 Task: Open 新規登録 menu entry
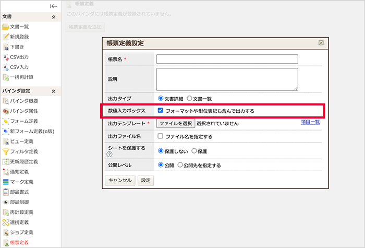pos(20,37)
